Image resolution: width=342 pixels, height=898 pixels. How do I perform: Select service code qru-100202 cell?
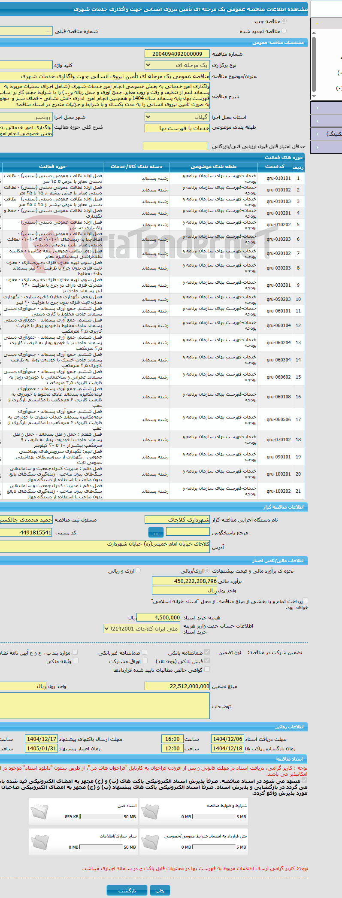point(275,491)
